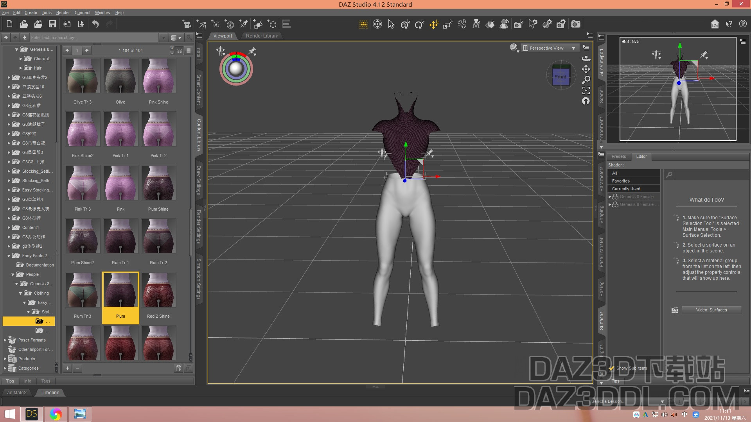The width and height of the screenshot is (751, 422).
Task: Switch to the Render Library tab
Action: (x=262, y=36)
